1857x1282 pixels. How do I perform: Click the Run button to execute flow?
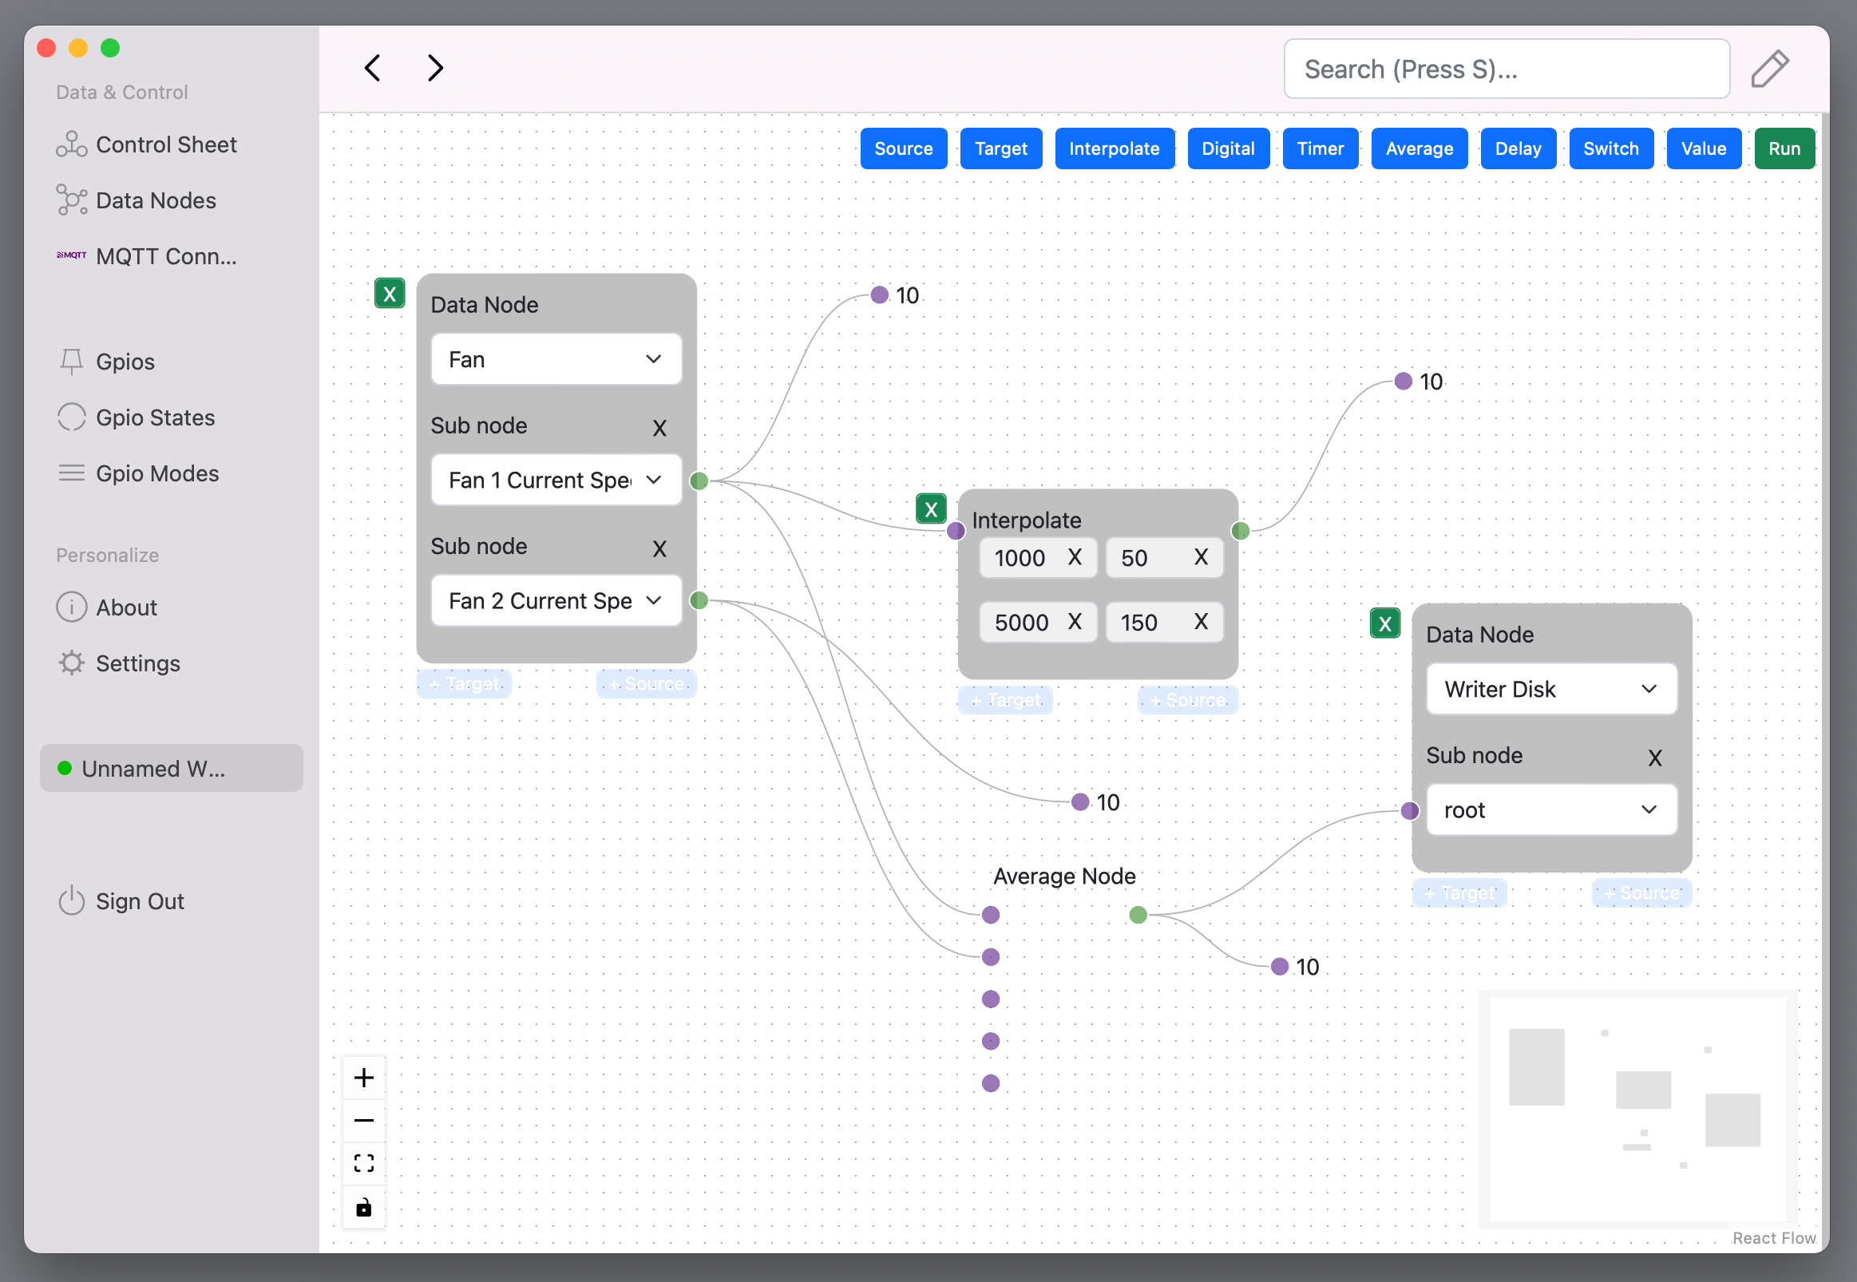1785,147
